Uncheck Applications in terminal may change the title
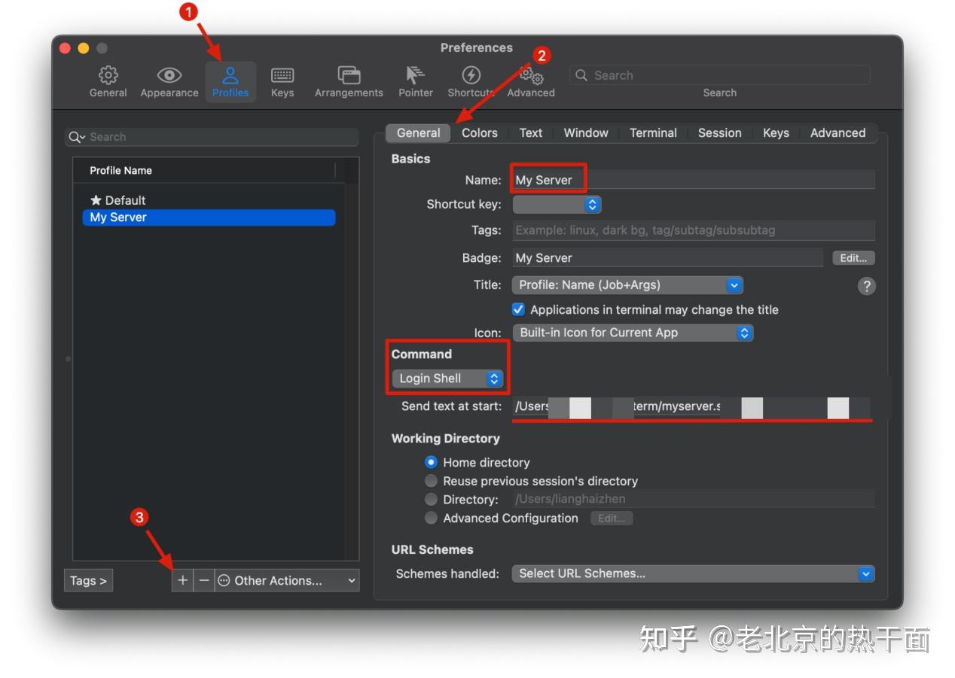The width and height of the screenshot is (955, 678). (518, 309)
